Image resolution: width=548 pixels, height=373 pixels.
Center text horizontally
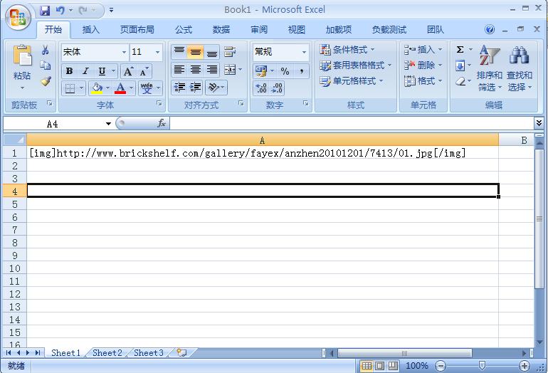click(196, 70)
